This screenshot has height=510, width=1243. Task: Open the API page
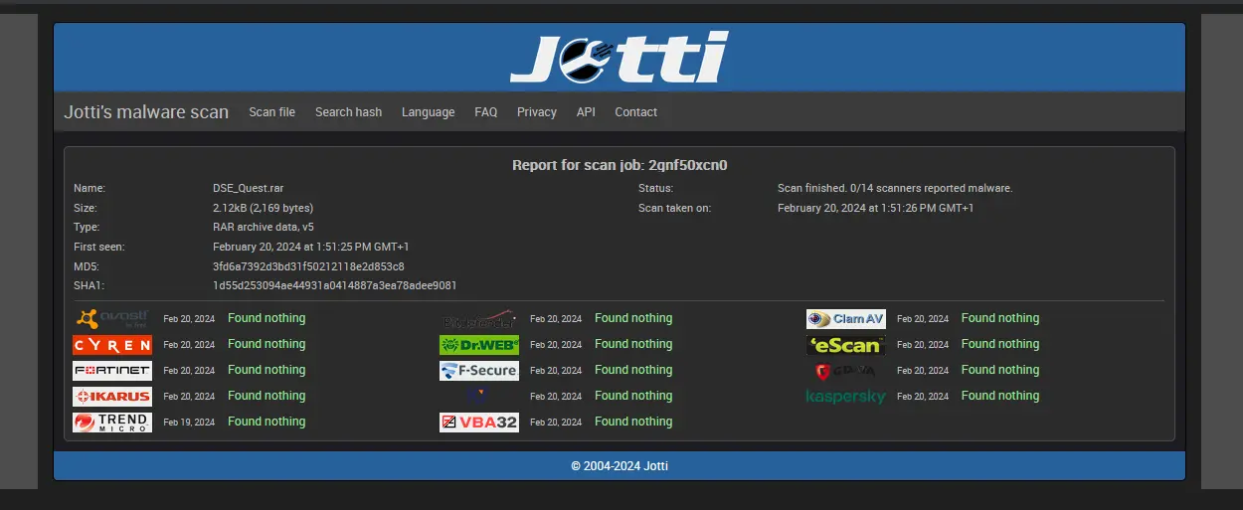586,112
